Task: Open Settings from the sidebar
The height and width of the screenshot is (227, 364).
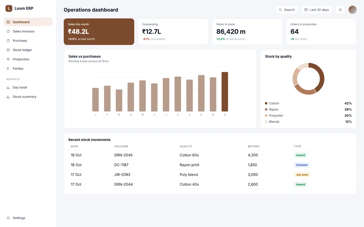Action: pos(28,218)
